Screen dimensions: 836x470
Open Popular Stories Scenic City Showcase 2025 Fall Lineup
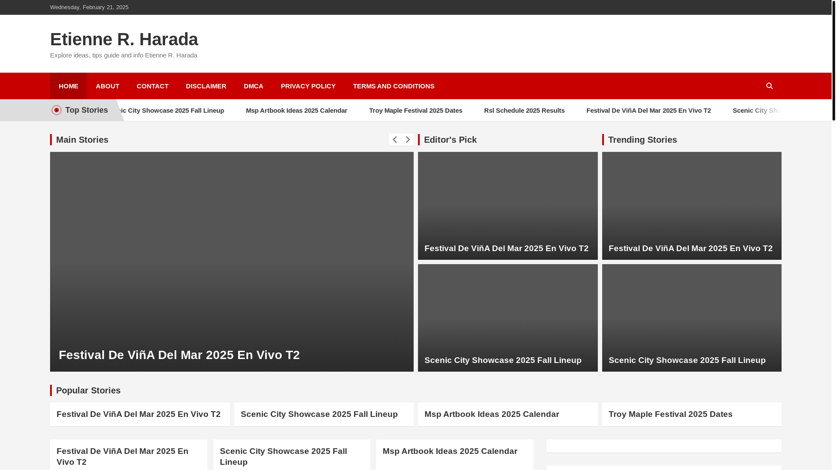point(319,414)
